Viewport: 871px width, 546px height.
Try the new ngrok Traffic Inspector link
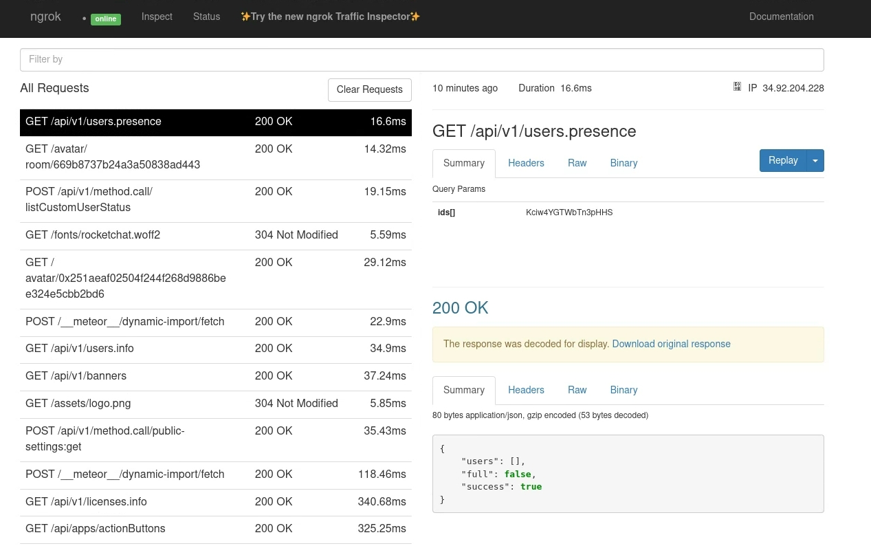330,17
